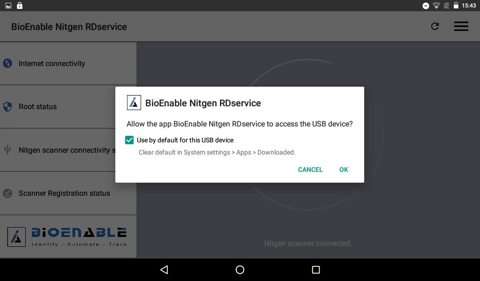Image resolution: width=480 pixels, height=281 pixels.
Task: Click the BioEnable logo banner at bottom left
Action: (67, 237)
